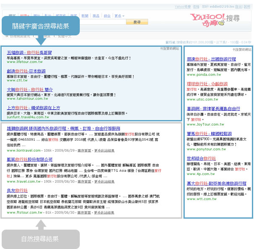Click the sunfunt.travel4u.com.tw URL
Image resolution: width=254 pixels, height=249 pixels.
28,117
